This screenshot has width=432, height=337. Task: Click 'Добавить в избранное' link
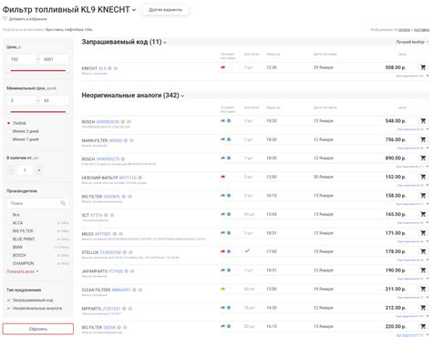coord(28,19)
